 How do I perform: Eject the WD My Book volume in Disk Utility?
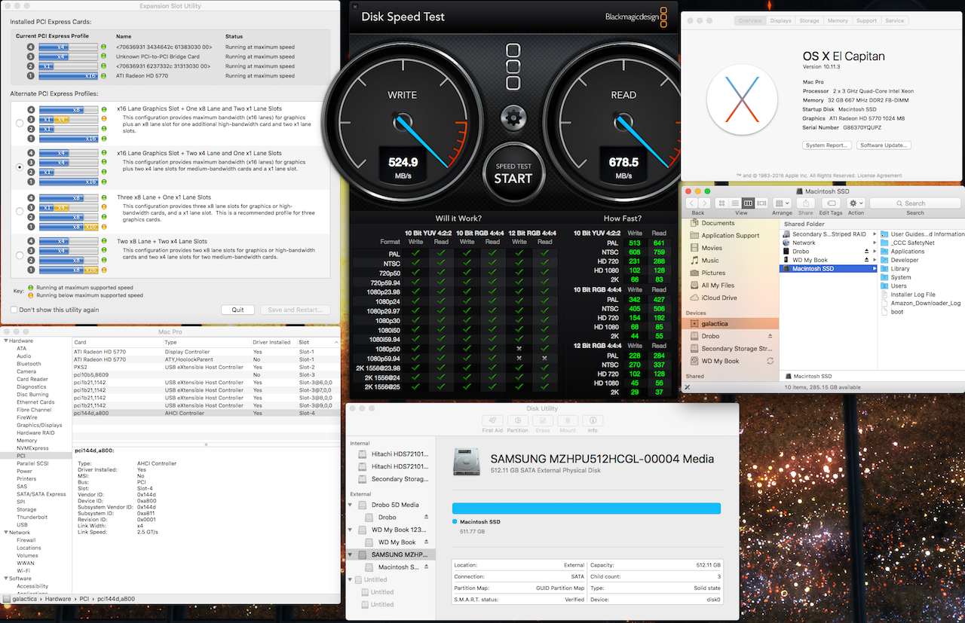[426, 542]
